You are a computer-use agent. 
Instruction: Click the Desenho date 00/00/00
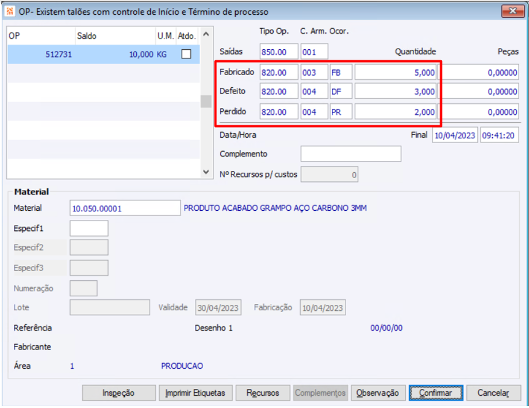[386, 328]
